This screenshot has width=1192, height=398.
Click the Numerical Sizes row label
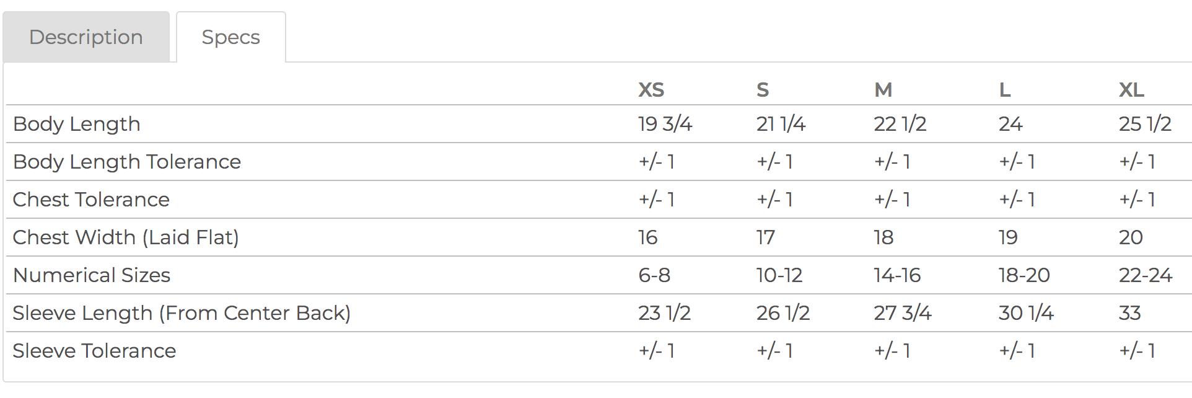(92, 275)
